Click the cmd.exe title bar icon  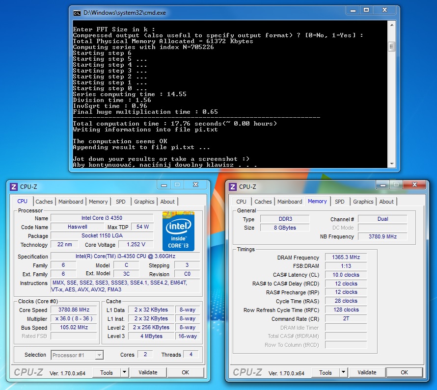(x=77, y=13)
